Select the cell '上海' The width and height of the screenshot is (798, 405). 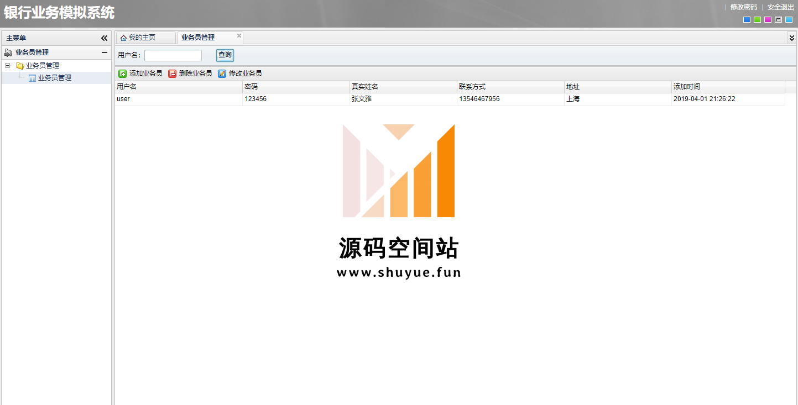[x=618, y=99]
